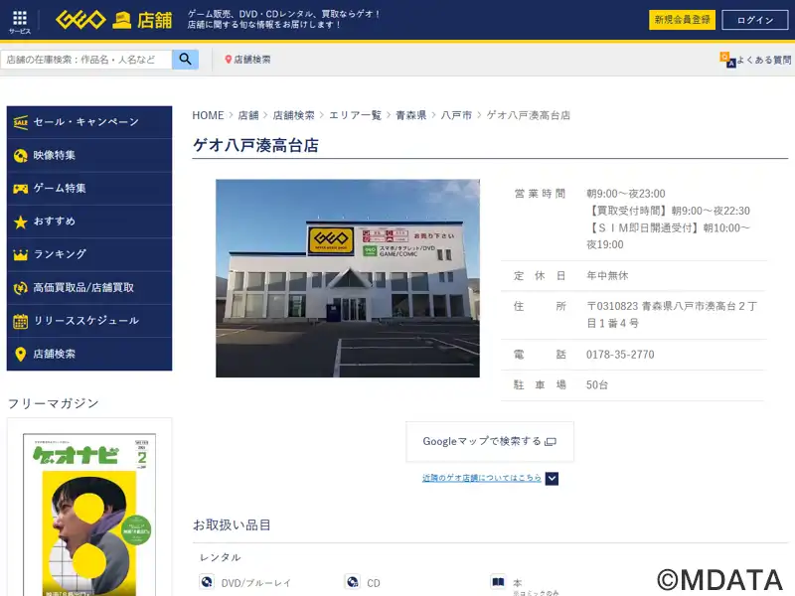Expand nearby GEO stores with the arrow toggle

click(552, 479)
